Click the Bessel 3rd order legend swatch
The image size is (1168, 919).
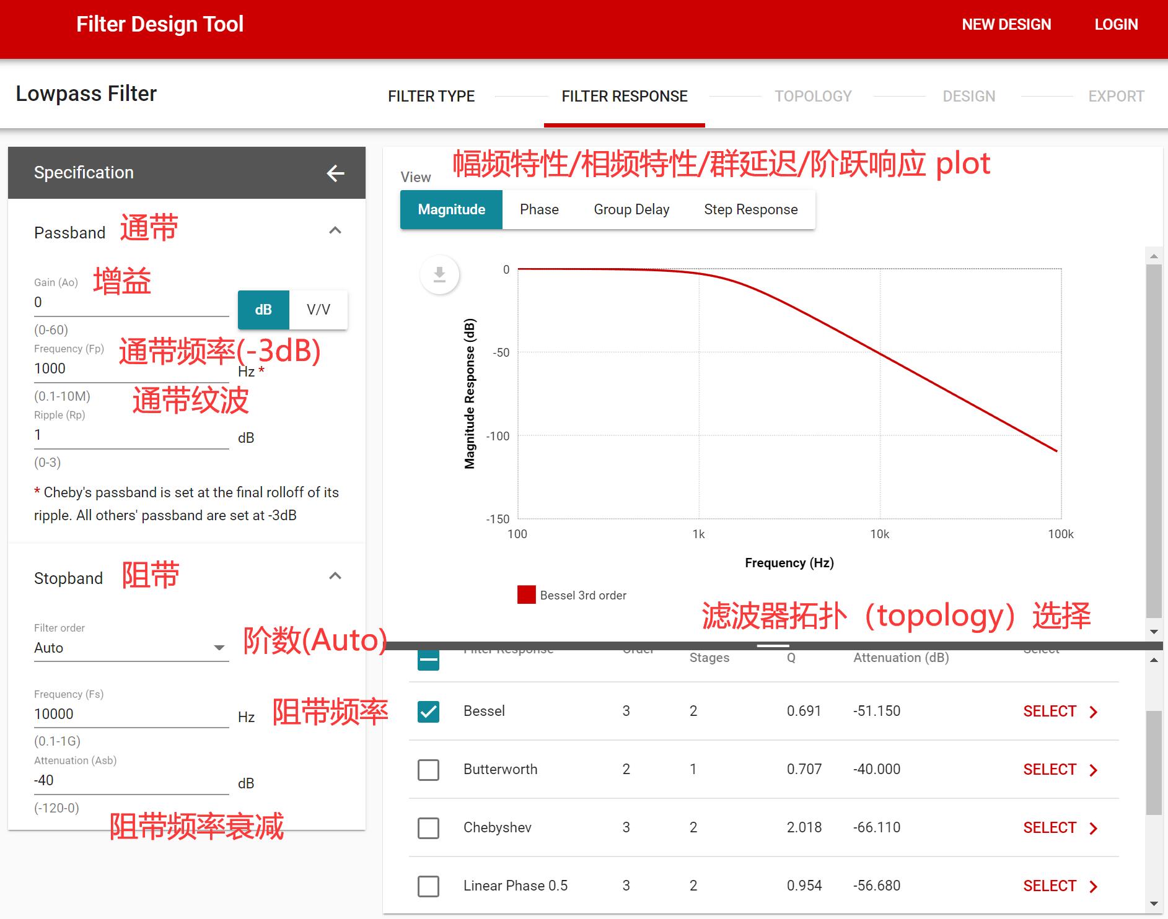pos(527,595)
